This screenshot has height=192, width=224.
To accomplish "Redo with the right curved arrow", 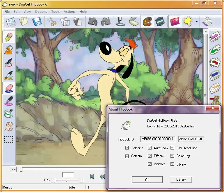I will (x=106, y=22).
